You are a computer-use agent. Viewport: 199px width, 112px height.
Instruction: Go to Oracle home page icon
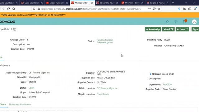168,22
